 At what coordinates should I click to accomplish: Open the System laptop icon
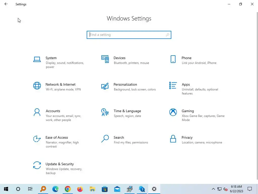click(37, 59)
